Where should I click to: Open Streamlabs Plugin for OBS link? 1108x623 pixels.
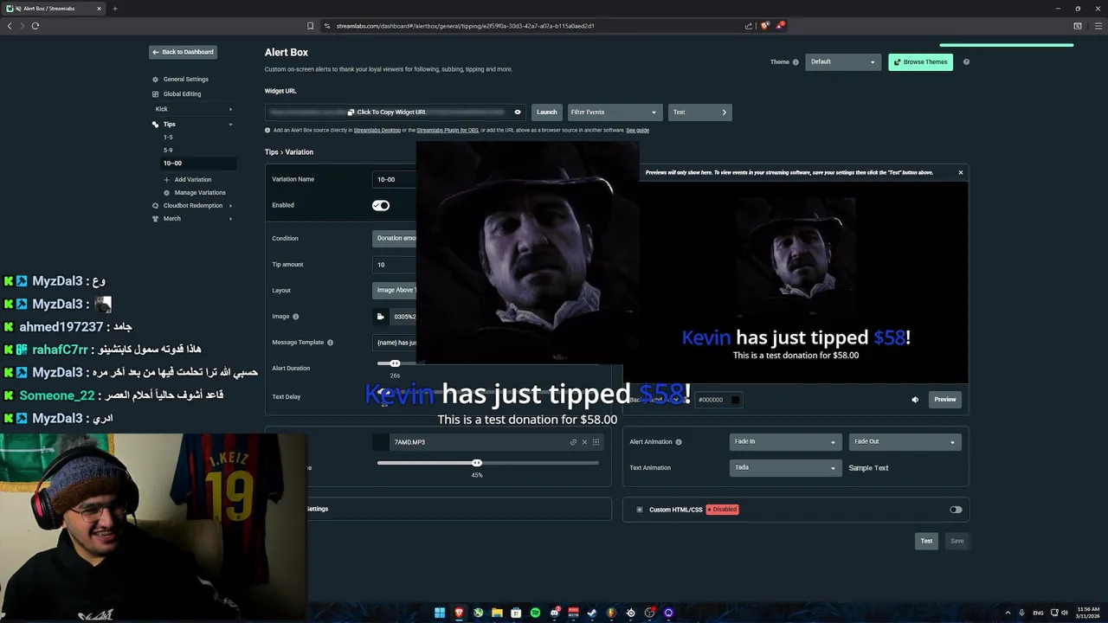(x=448, y=131)
